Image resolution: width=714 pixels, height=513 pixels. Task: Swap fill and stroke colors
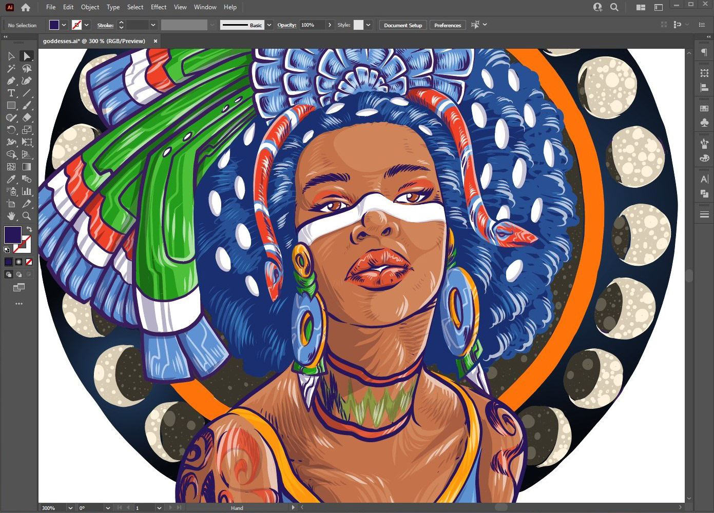point(29,229)
